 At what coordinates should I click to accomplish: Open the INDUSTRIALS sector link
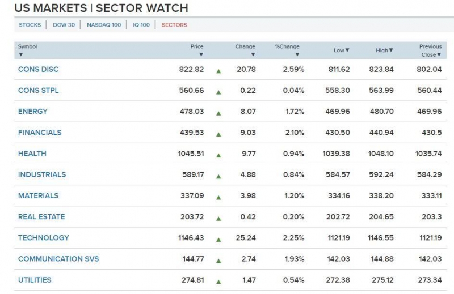tap(42, 174)
